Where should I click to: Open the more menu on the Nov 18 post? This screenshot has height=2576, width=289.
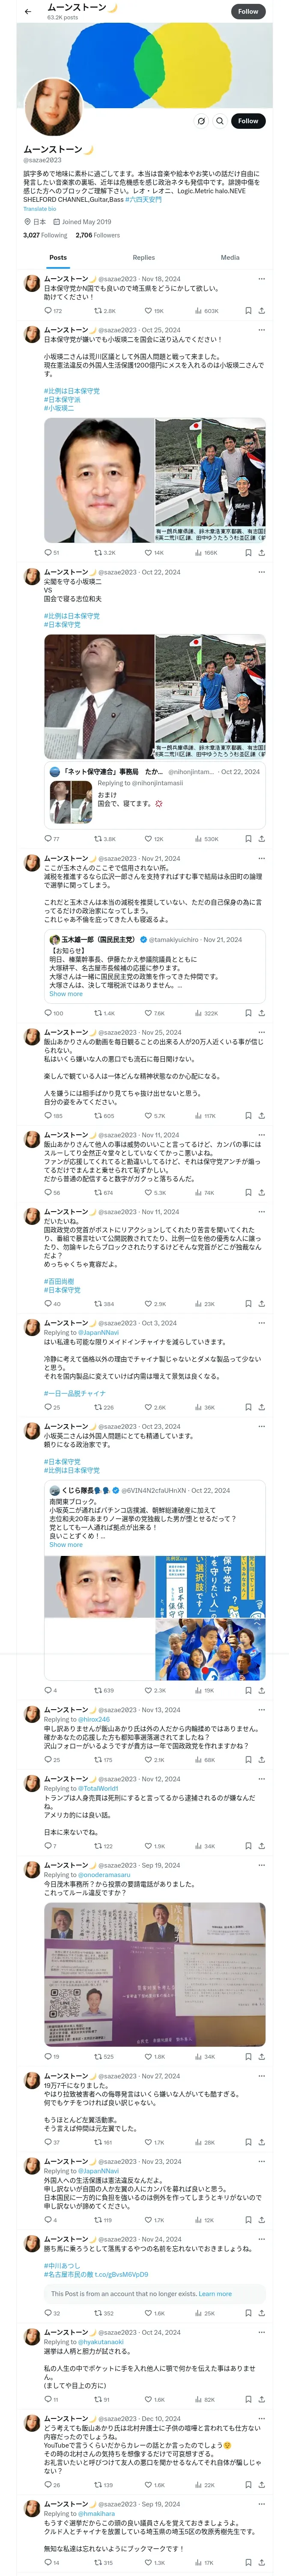point(261,279)
